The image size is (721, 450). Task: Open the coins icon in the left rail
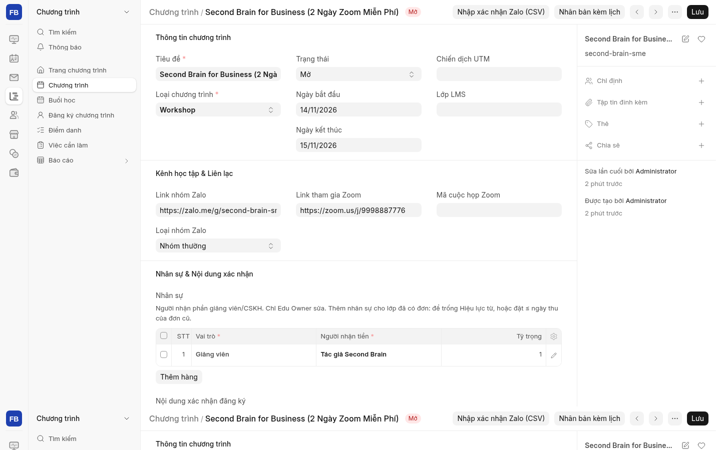[x=14, y=153]
